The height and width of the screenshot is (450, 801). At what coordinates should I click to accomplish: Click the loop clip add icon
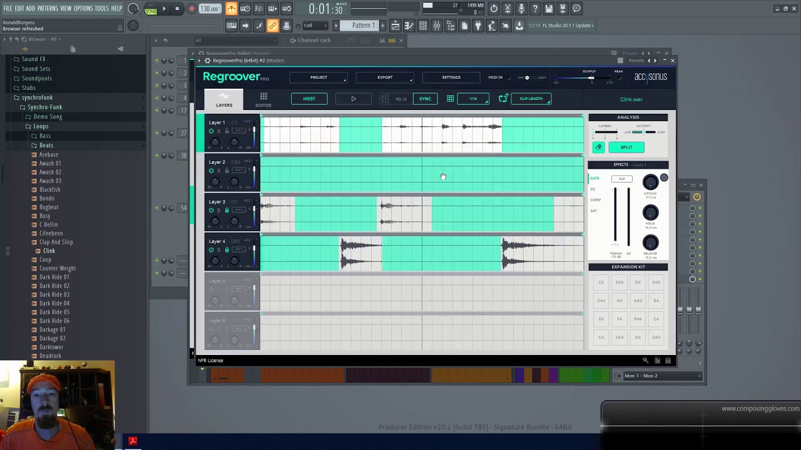pos(503,99)
